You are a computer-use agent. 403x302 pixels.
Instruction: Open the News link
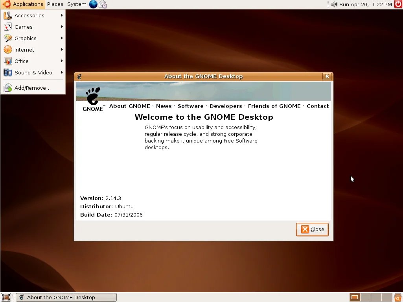[164, 106]
